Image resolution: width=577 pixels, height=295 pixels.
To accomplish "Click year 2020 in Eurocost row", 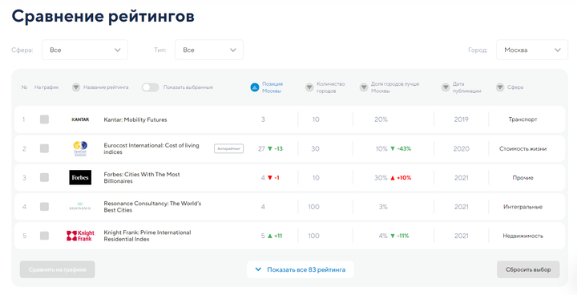I will point(461,149).
